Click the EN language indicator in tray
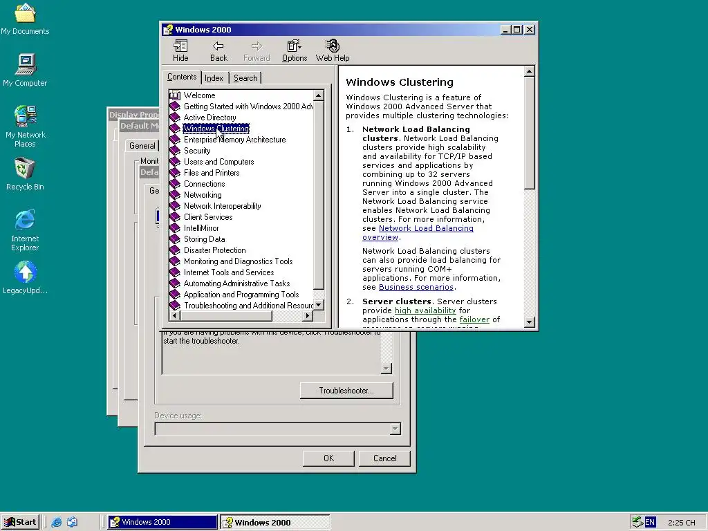The height and width of the screenshot is (531, 708). click(x=650, y=523)
